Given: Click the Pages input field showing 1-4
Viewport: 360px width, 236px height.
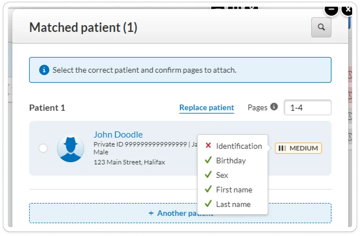Looking at the screenshot, I should pyautogui.click(x=307, y=107).
